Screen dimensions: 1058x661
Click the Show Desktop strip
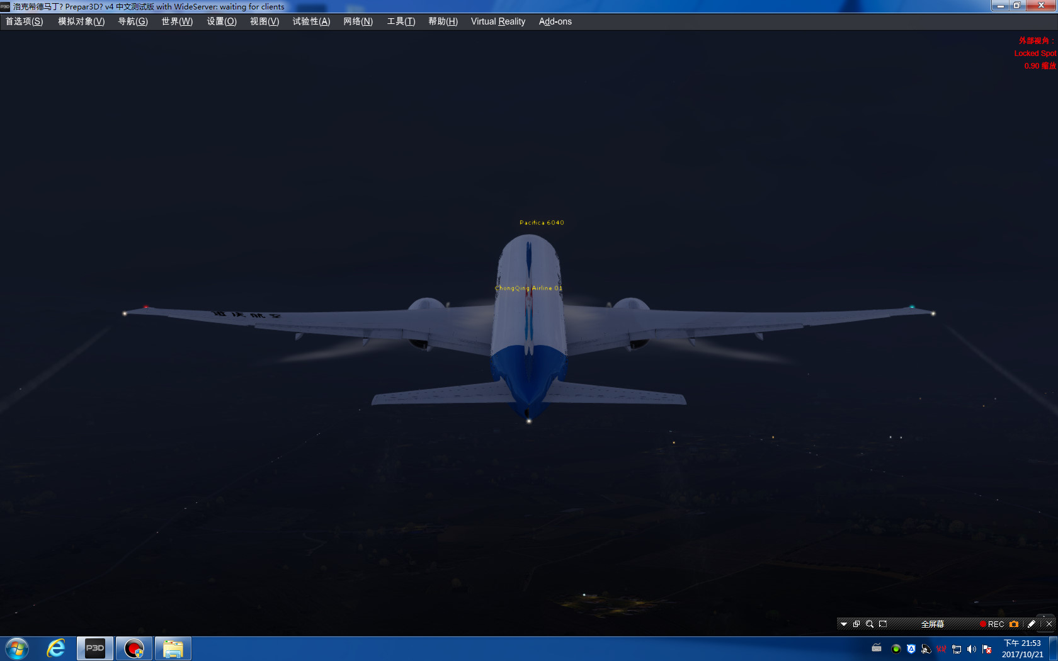pos(1054,649)
